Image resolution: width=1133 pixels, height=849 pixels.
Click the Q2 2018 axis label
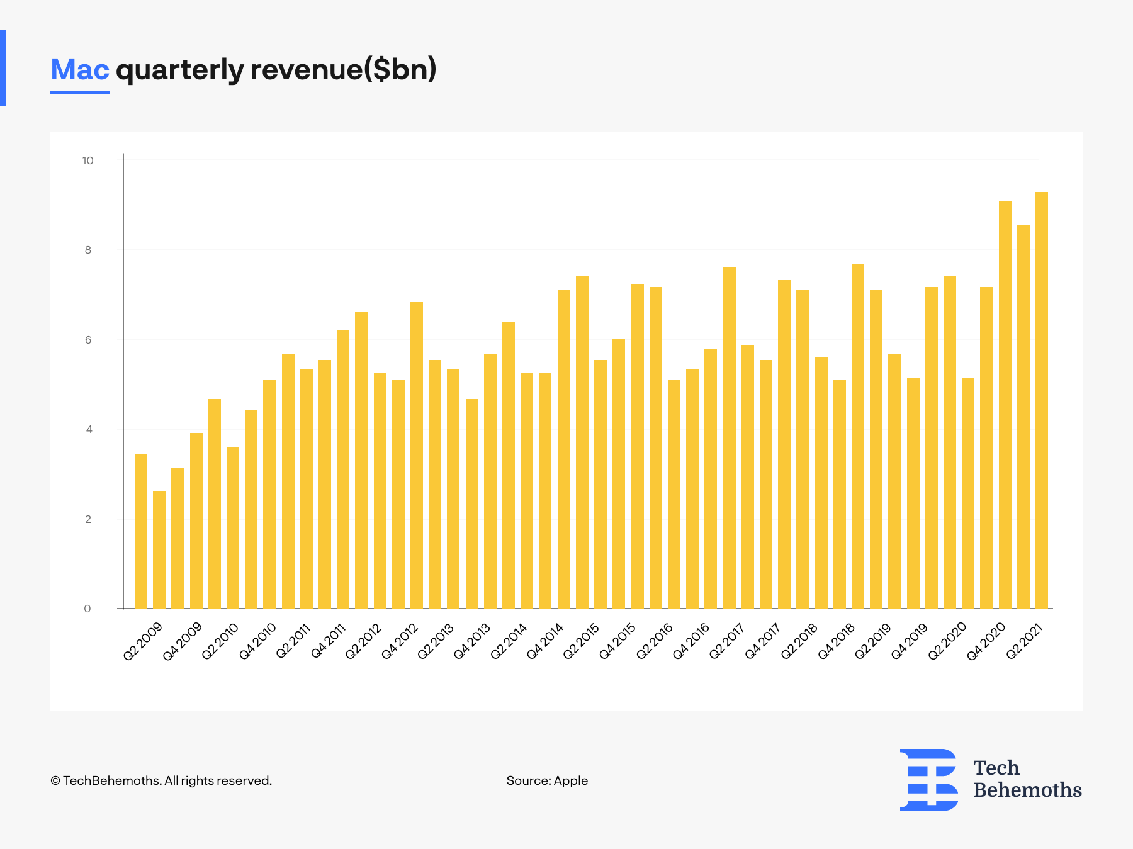point(799,641)
